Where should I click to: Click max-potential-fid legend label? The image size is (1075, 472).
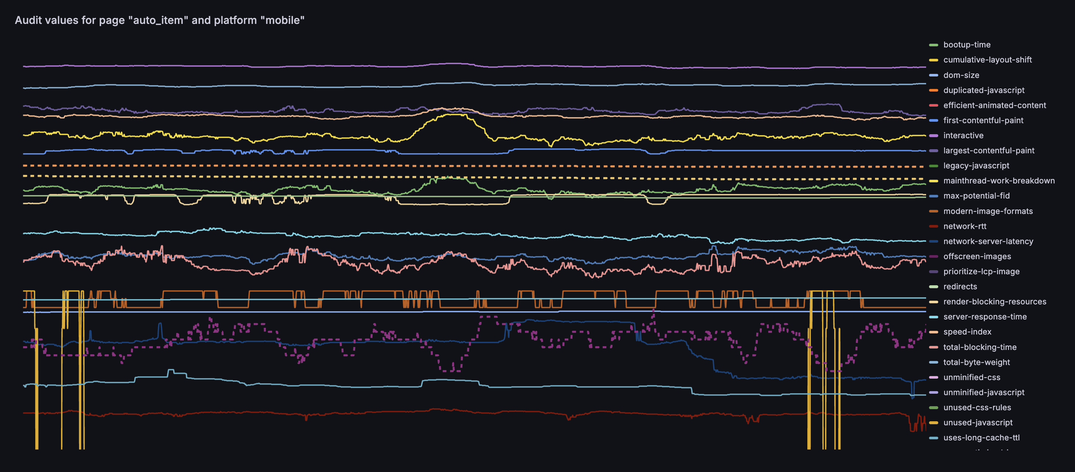pos(976,196)
